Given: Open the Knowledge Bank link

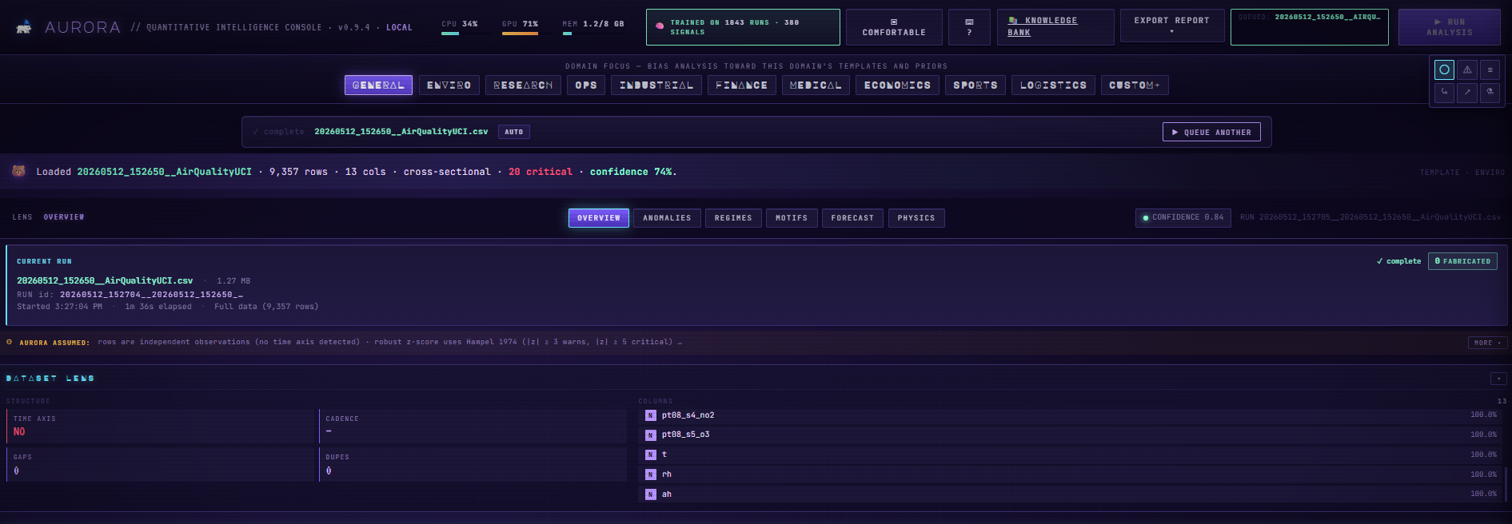Looking at the screenshot, I should click(1055, 27).
